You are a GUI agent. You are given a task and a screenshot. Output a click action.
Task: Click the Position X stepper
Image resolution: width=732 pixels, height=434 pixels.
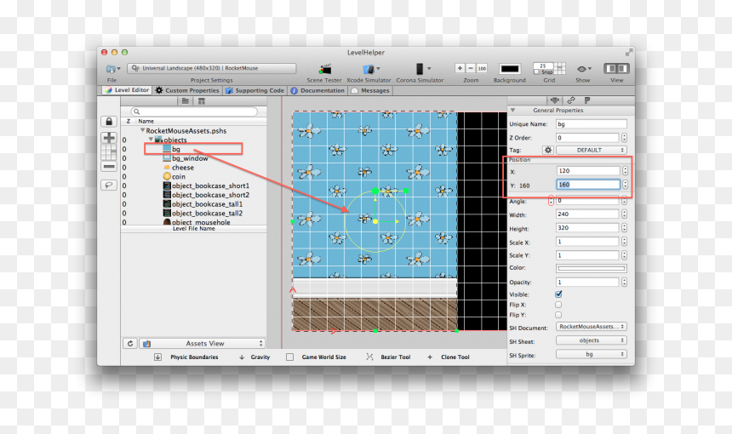click(625, 171)
